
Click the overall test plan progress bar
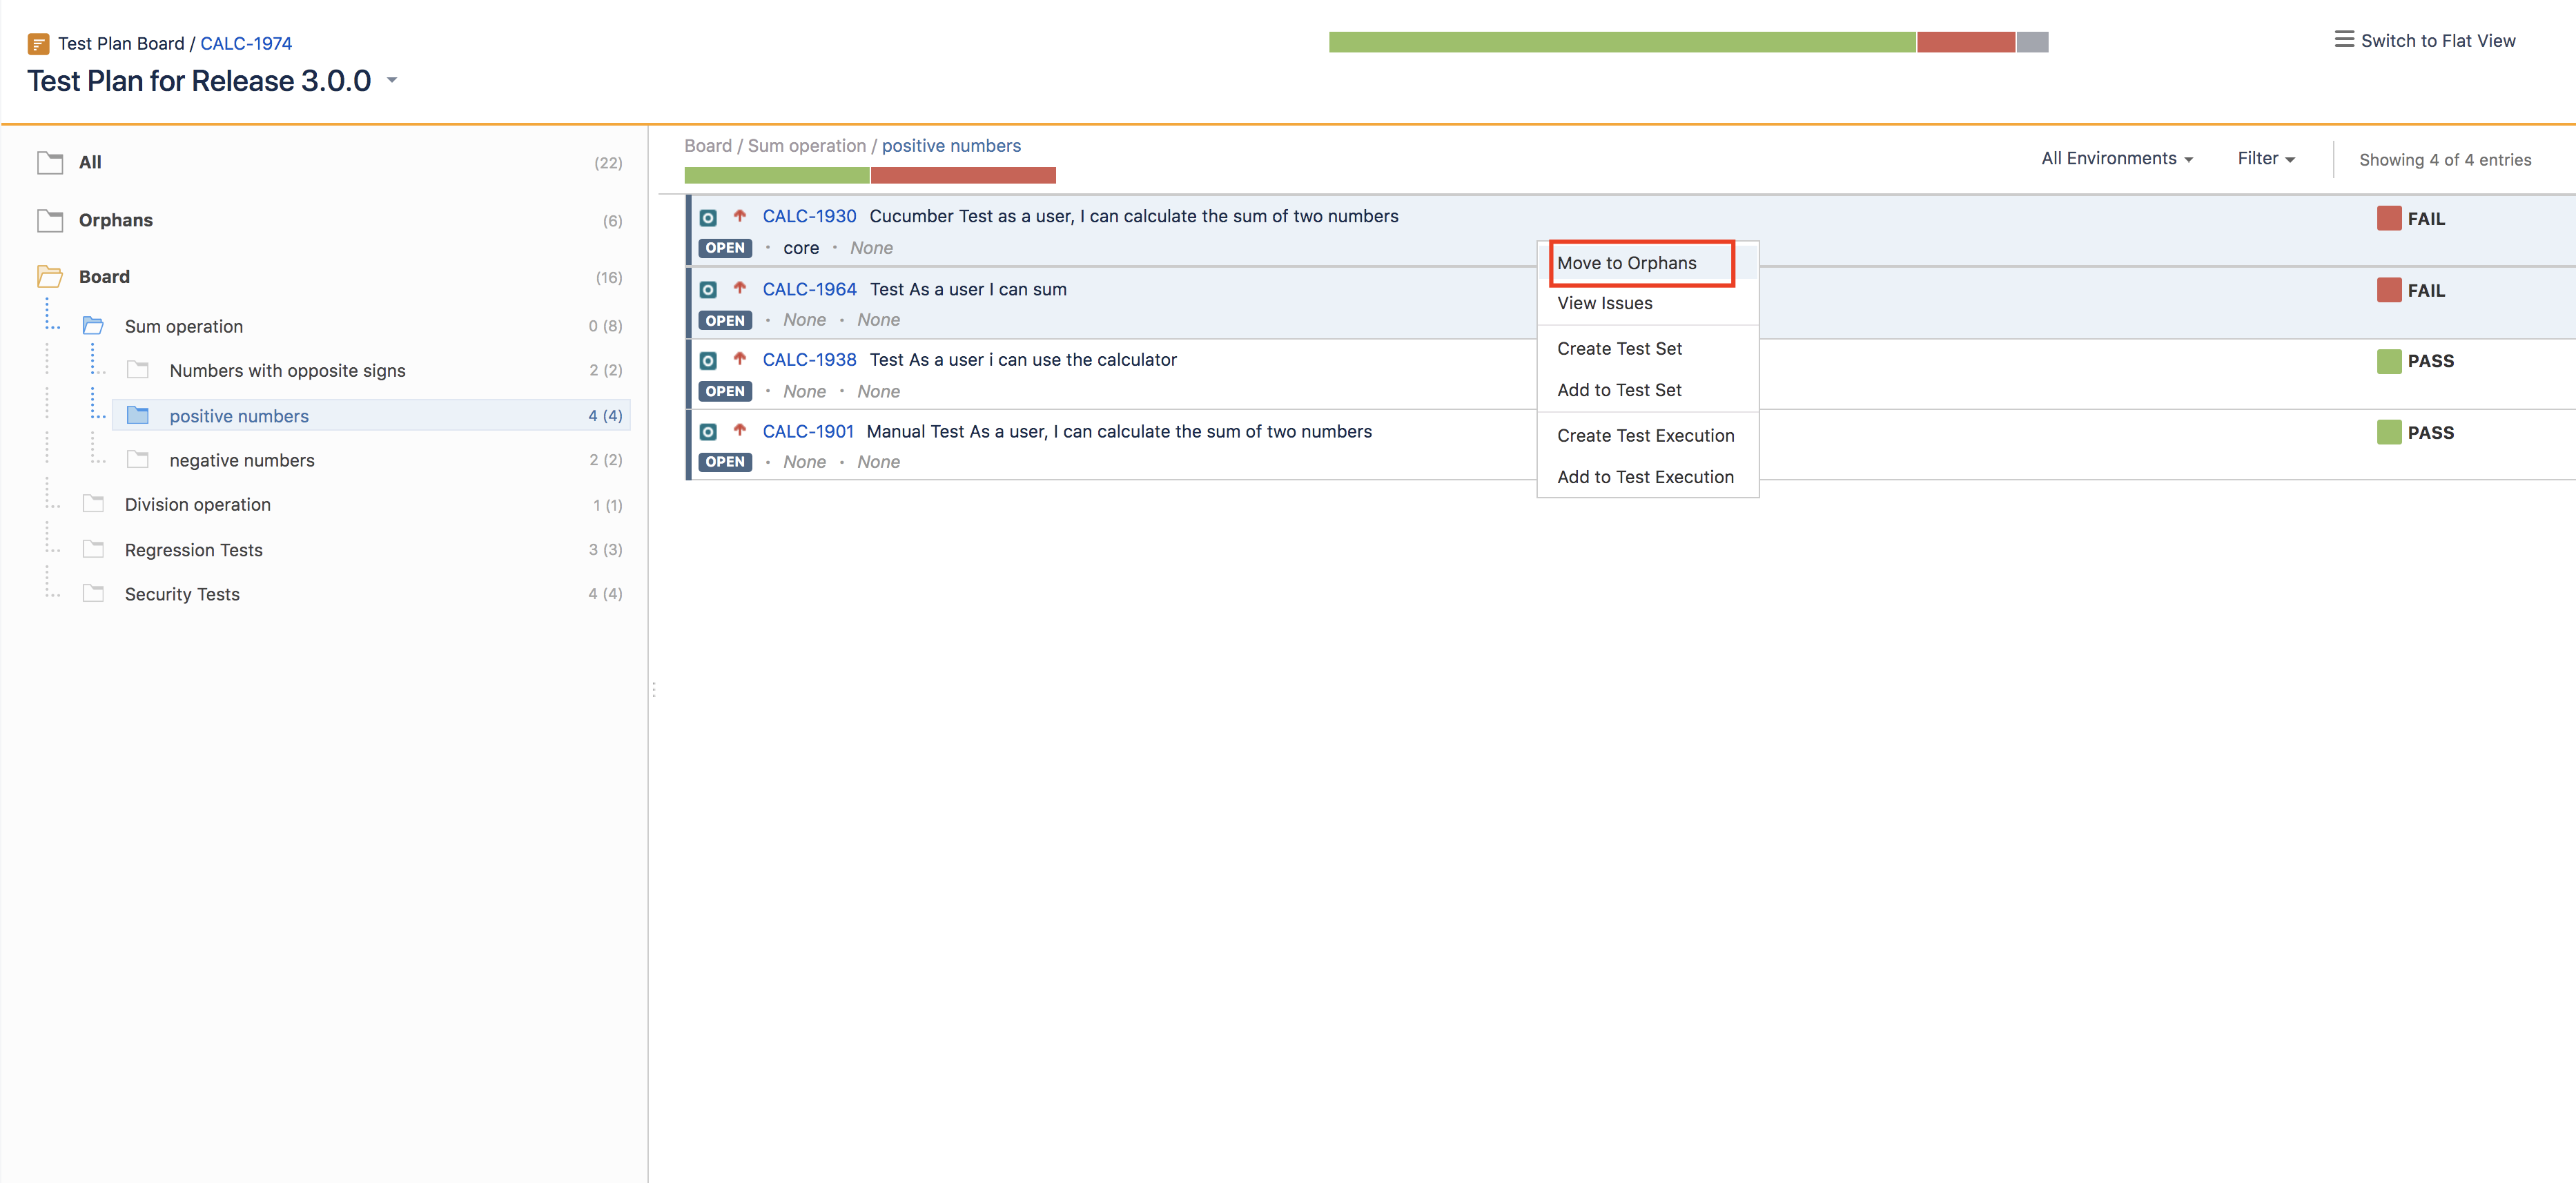pyautogui.click(x=1688, y=42)
